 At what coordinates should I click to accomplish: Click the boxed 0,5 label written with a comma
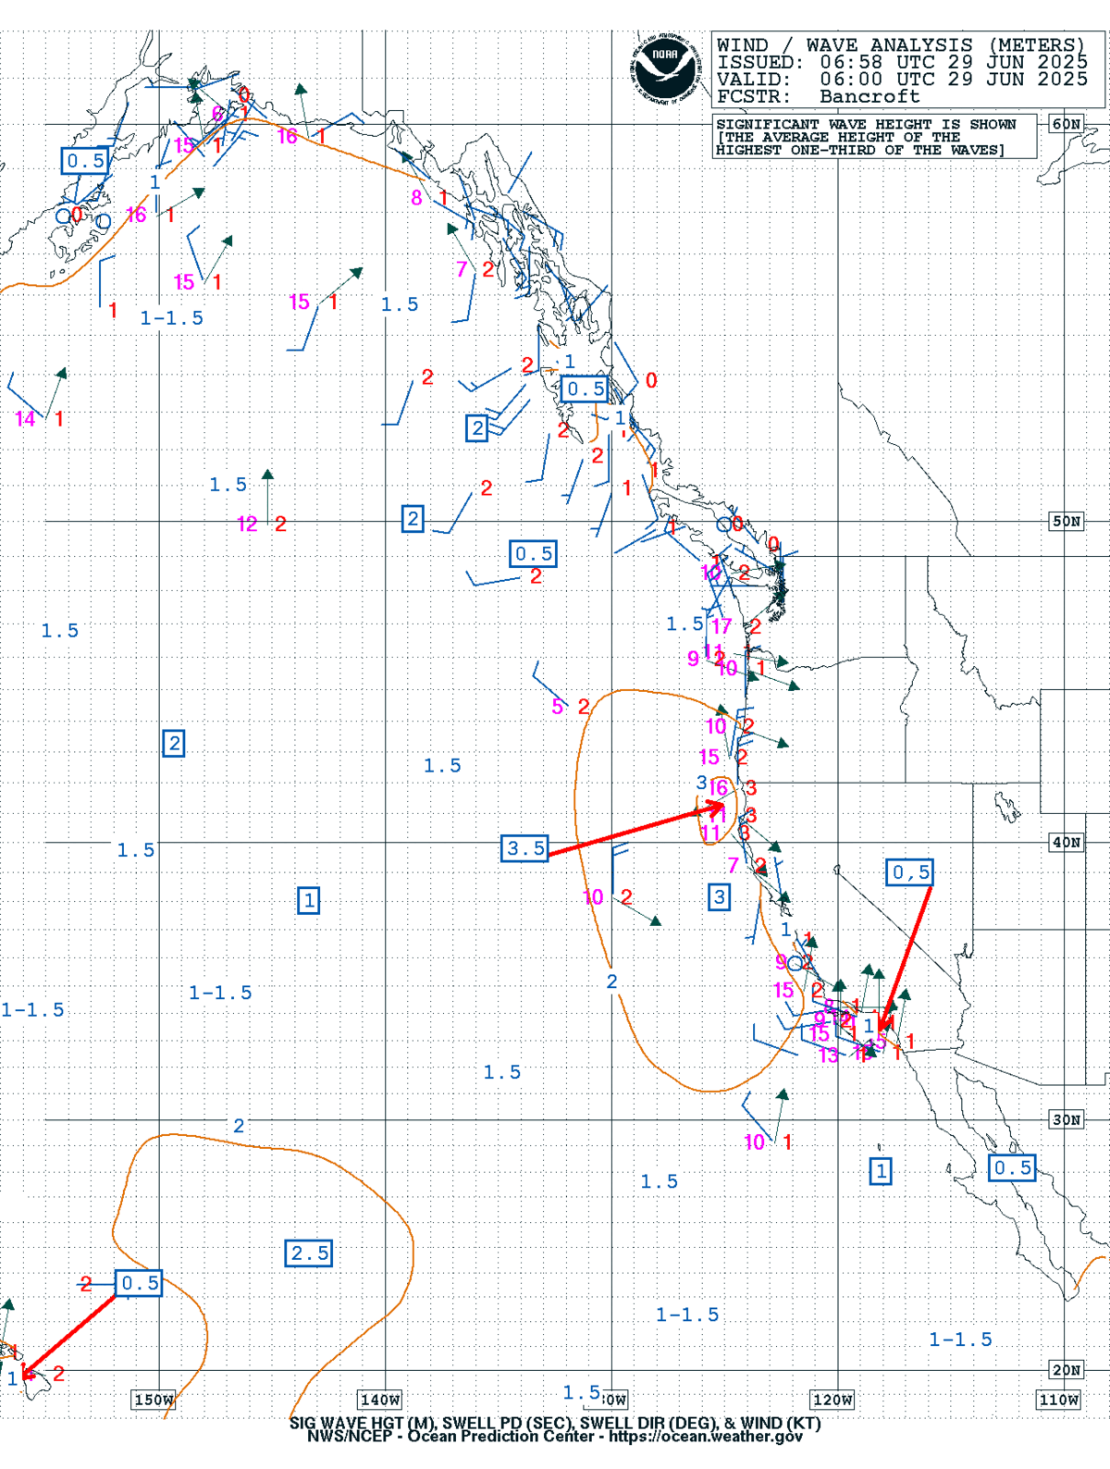(910, 871)
